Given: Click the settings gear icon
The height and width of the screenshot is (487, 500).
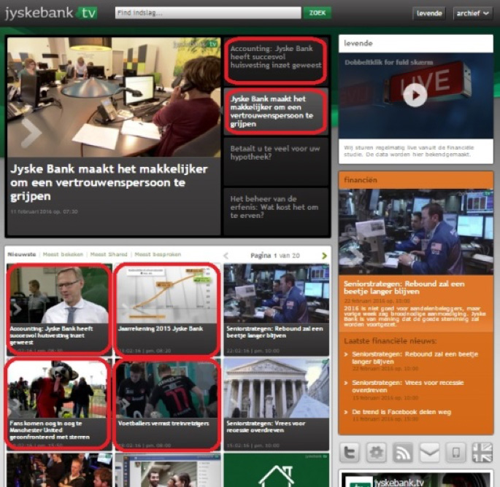Looking at the screenshot, I should tap(377, 453).
